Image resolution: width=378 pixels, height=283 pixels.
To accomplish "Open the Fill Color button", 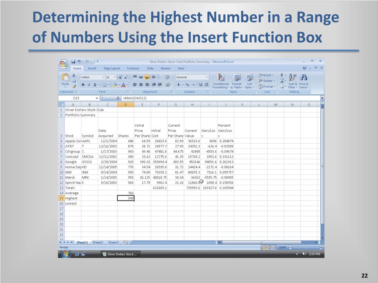I will point(115,85).
